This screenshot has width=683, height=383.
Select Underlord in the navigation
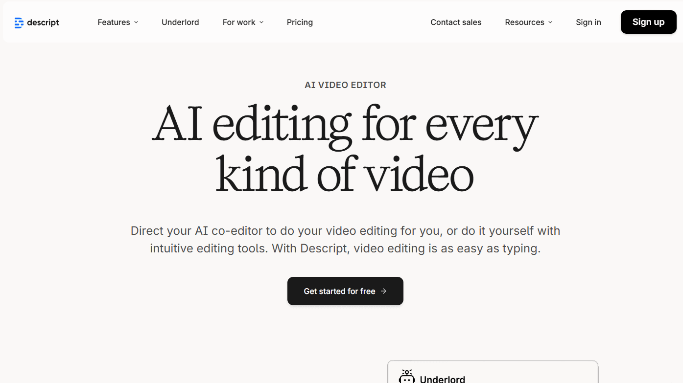[180, 22]
